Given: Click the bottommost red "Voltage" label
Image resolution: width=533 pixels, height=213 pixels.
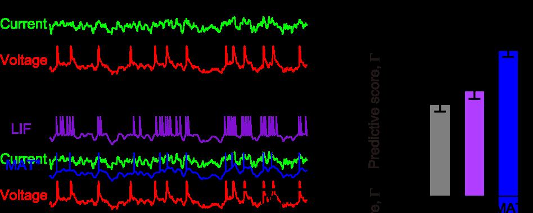Looking at the screenshot, I should click(24, 196).
